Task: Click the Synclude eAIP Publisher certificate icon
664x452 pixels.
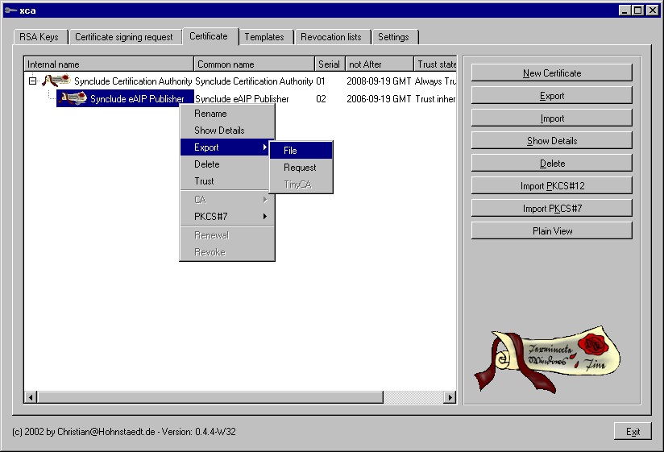Action: (73, 98)
